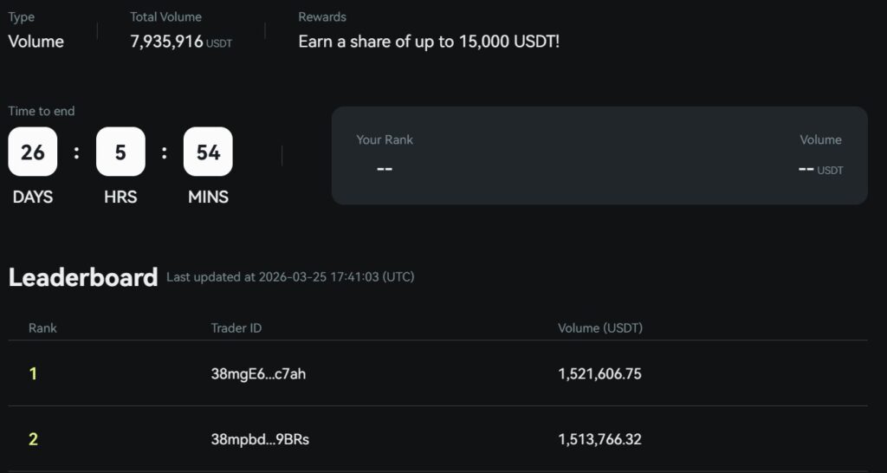The image size is (887, 473).
Task: Click the Your Rank label
Action: [x=385, y=139]
